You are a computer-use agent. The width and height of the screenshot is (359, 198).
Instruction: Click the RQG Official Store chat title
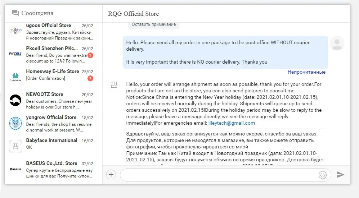pos(134,14)
